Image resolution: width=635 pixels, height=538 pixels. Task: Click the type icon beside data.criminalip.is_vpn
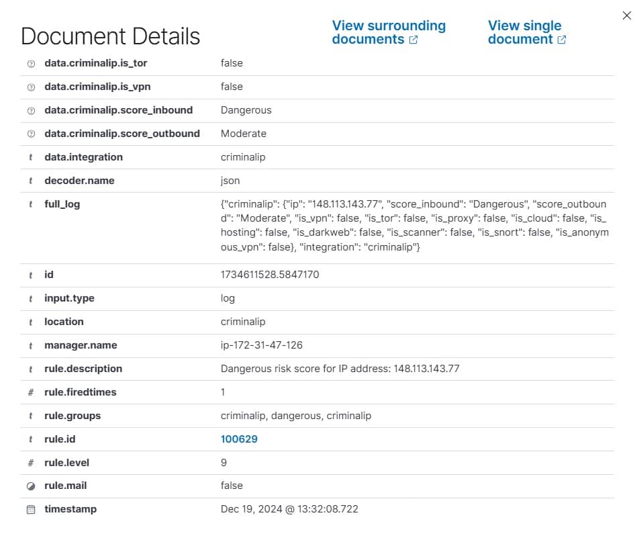(x=30, y=87)
